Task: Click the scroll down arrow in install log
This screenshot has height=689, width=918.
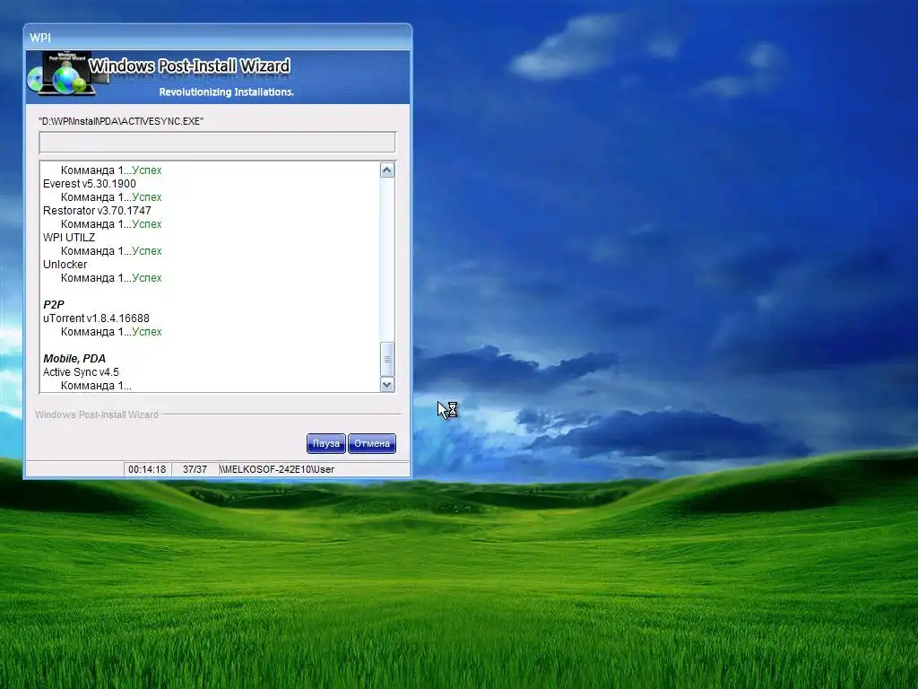Action: click(x=387, y=384)
